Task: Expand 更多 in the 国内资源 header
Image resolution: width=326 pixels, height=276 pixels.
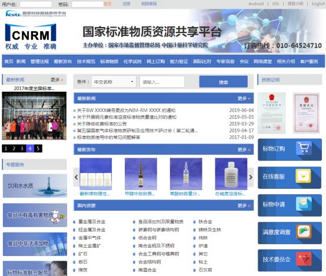Action: [244, 205]
